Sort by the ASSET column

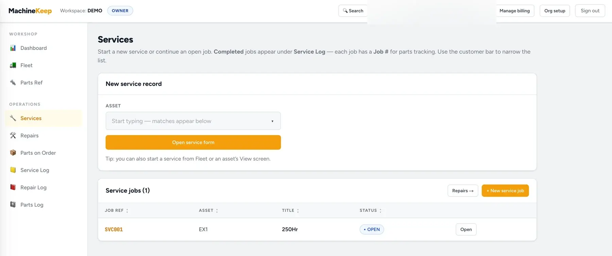(208, 211)
